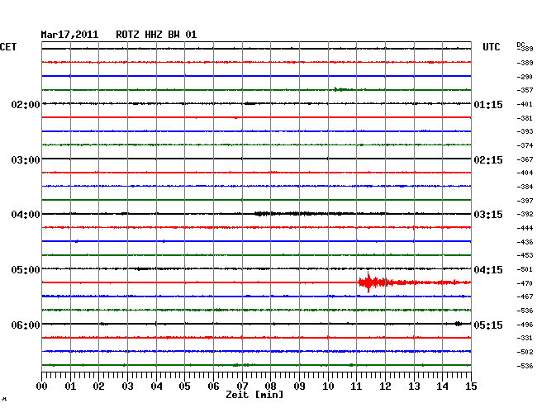Select the DC offset value -501
Viewport: 537px width, 408px height.
tap(525, 269)
